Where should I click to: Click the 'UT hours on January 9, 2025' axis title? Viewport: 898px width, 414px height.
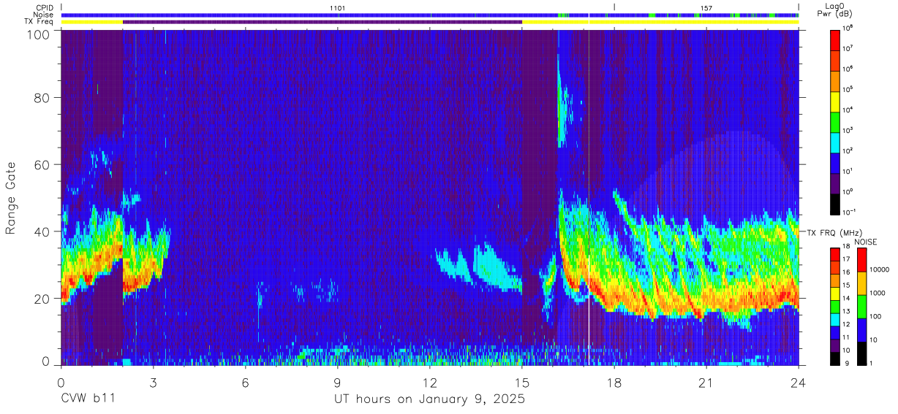tap(429, 399)
